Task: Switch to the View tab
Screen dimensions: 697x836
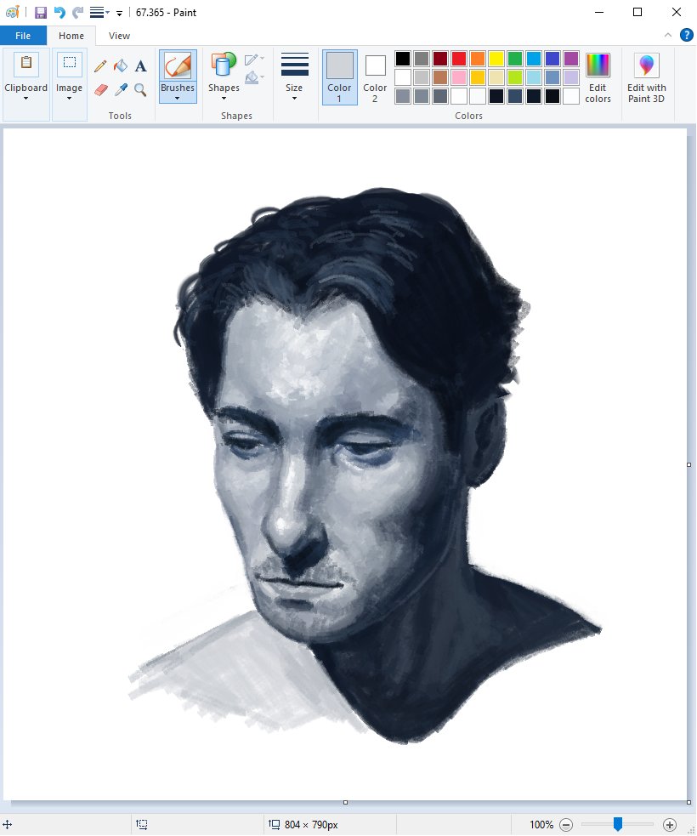Action: pos(119,36)
